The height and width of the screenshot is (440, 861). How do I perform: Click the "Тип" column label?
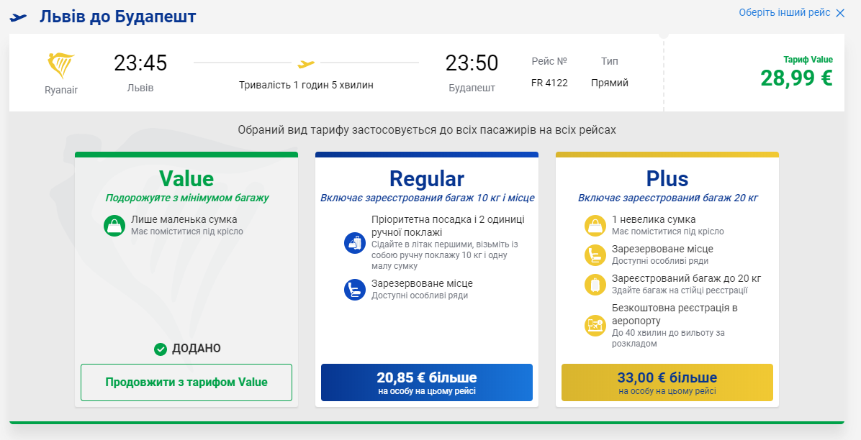click(610, 61)
